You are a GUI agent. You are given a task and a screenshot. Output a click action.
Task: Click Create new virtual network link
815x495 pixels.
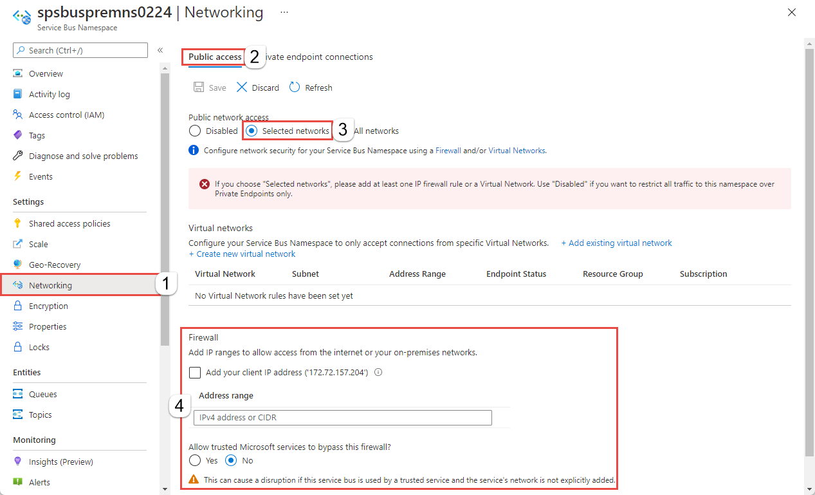pyautogui.click(x=242, y=254)
